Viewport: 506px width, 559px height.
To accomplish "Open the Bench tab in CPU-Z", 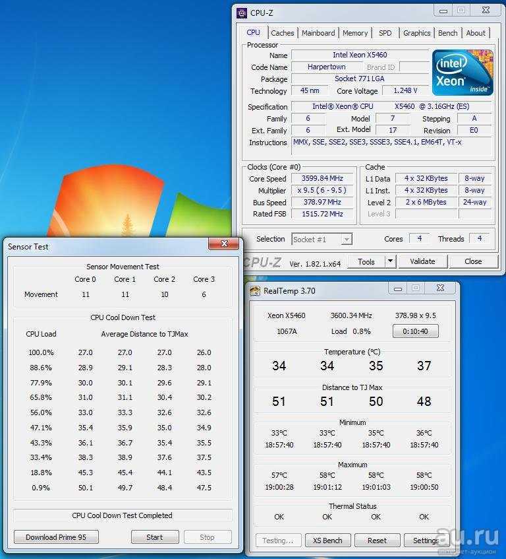I will click(447, 33).
